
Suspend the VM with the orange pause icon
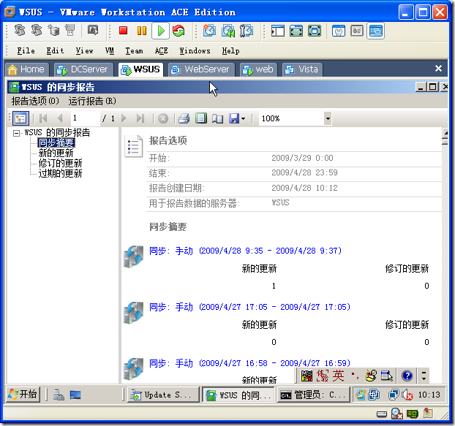coord(142,31)
